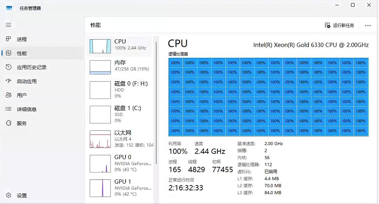Click the Startup apps (启动应用) icon
Viewport: 379px width, 204px height.
pyautogui.click(x=8, y=81)
